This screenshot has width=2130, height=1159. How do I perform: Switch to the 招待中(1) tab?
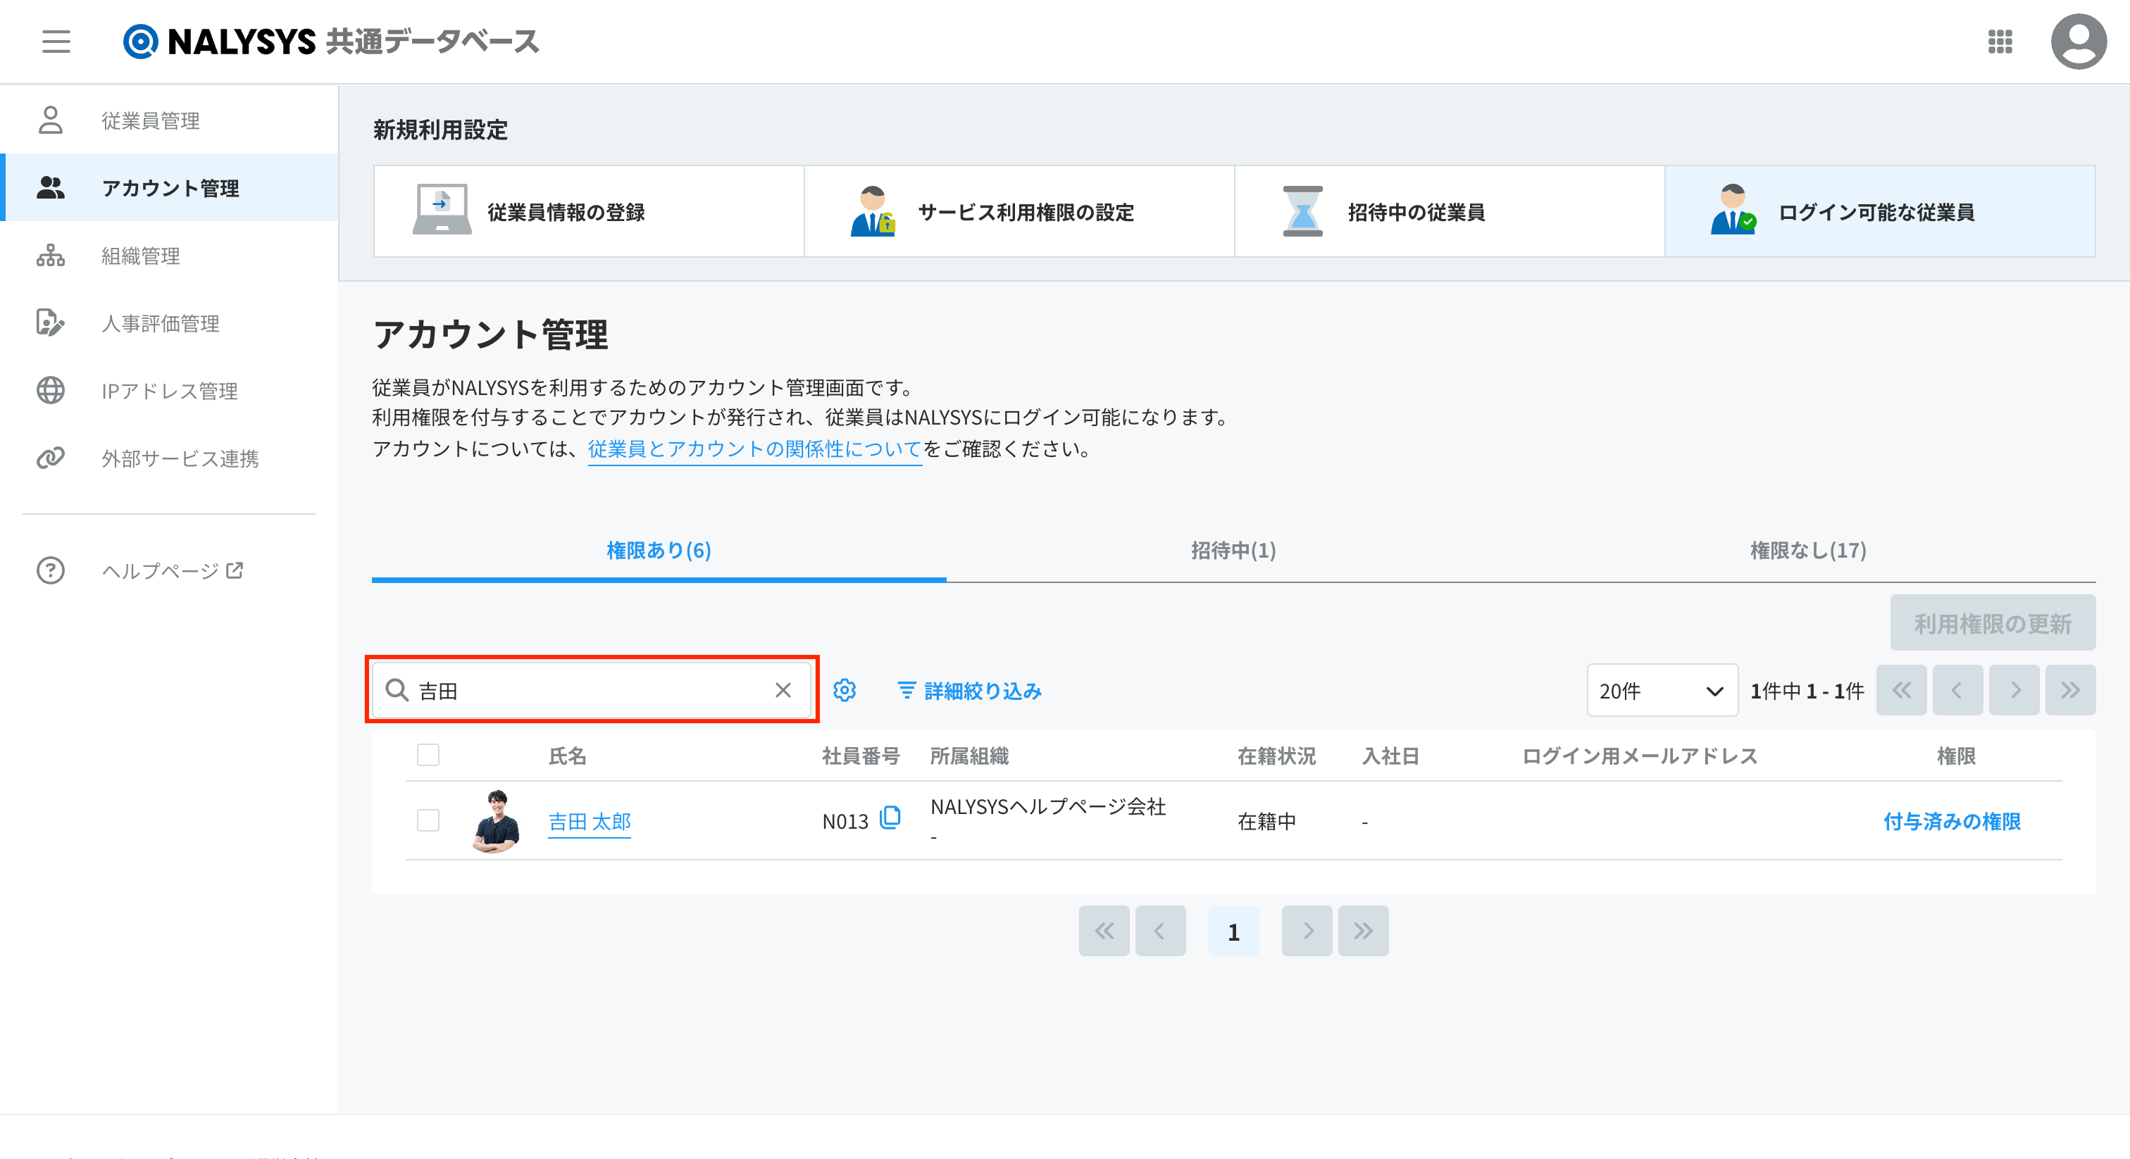[x=1233, y=551]
